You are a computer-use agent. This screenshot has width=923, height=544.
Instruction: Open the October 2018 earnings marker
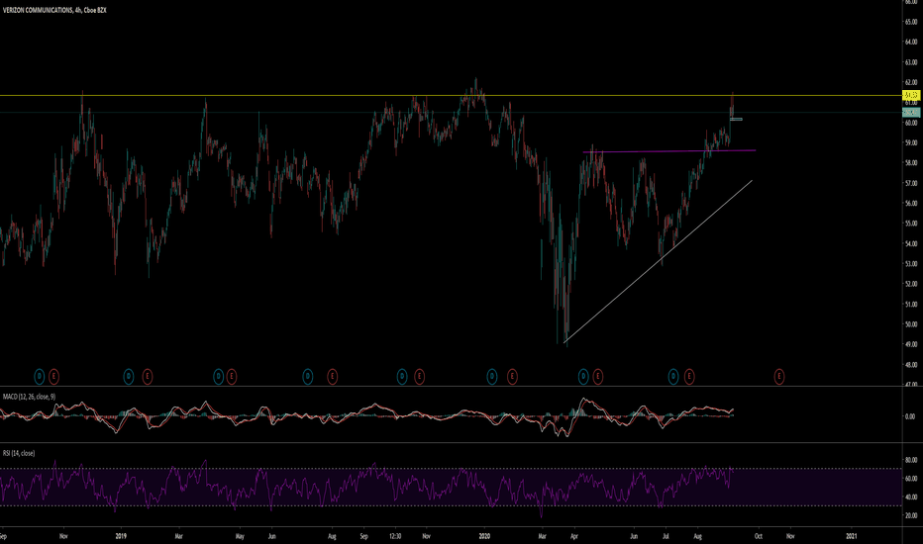(53, 377)
